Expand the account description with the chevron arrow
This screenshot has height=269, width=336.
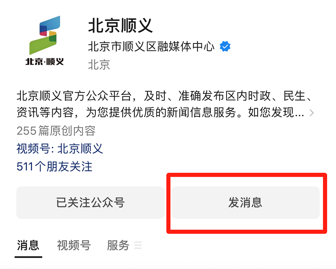click(x=312, y=113)
